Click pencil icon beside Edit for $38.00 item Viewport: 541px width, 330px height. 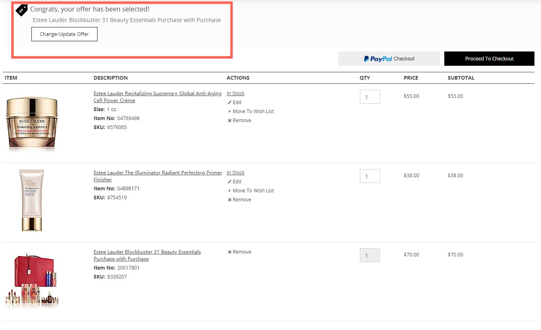pos(230,182)
